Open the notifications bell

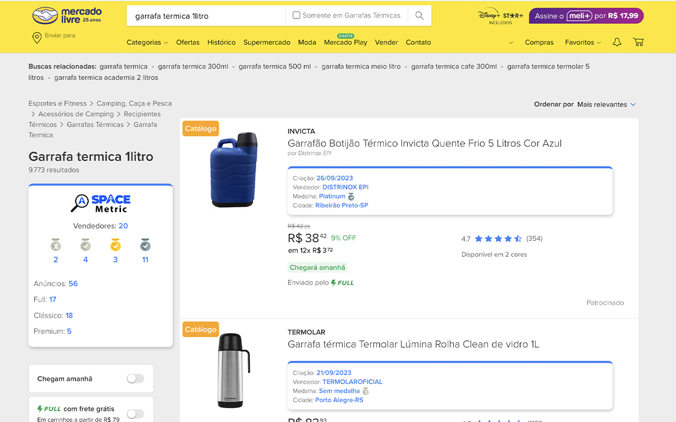617,42
